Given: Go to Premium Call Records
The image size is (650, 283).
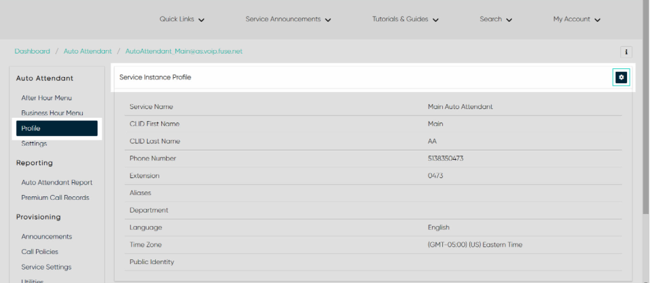Looking at the screenshot, I should 55,198.
